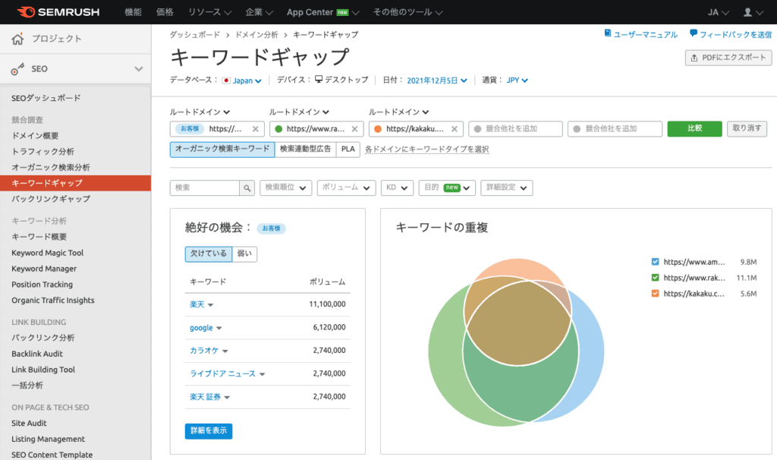Select the 弱い toggle
Screen dimensions: 777x460
(x=244, y=254)
